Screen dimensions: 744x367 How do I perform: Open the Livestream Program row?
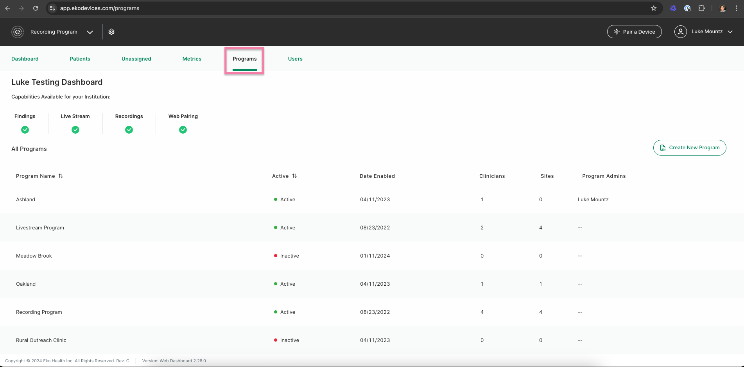coord(372,227)
